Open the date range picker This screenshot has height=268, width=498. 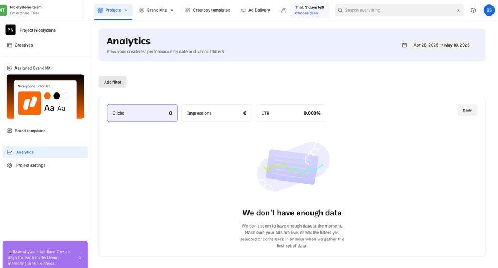441,45
